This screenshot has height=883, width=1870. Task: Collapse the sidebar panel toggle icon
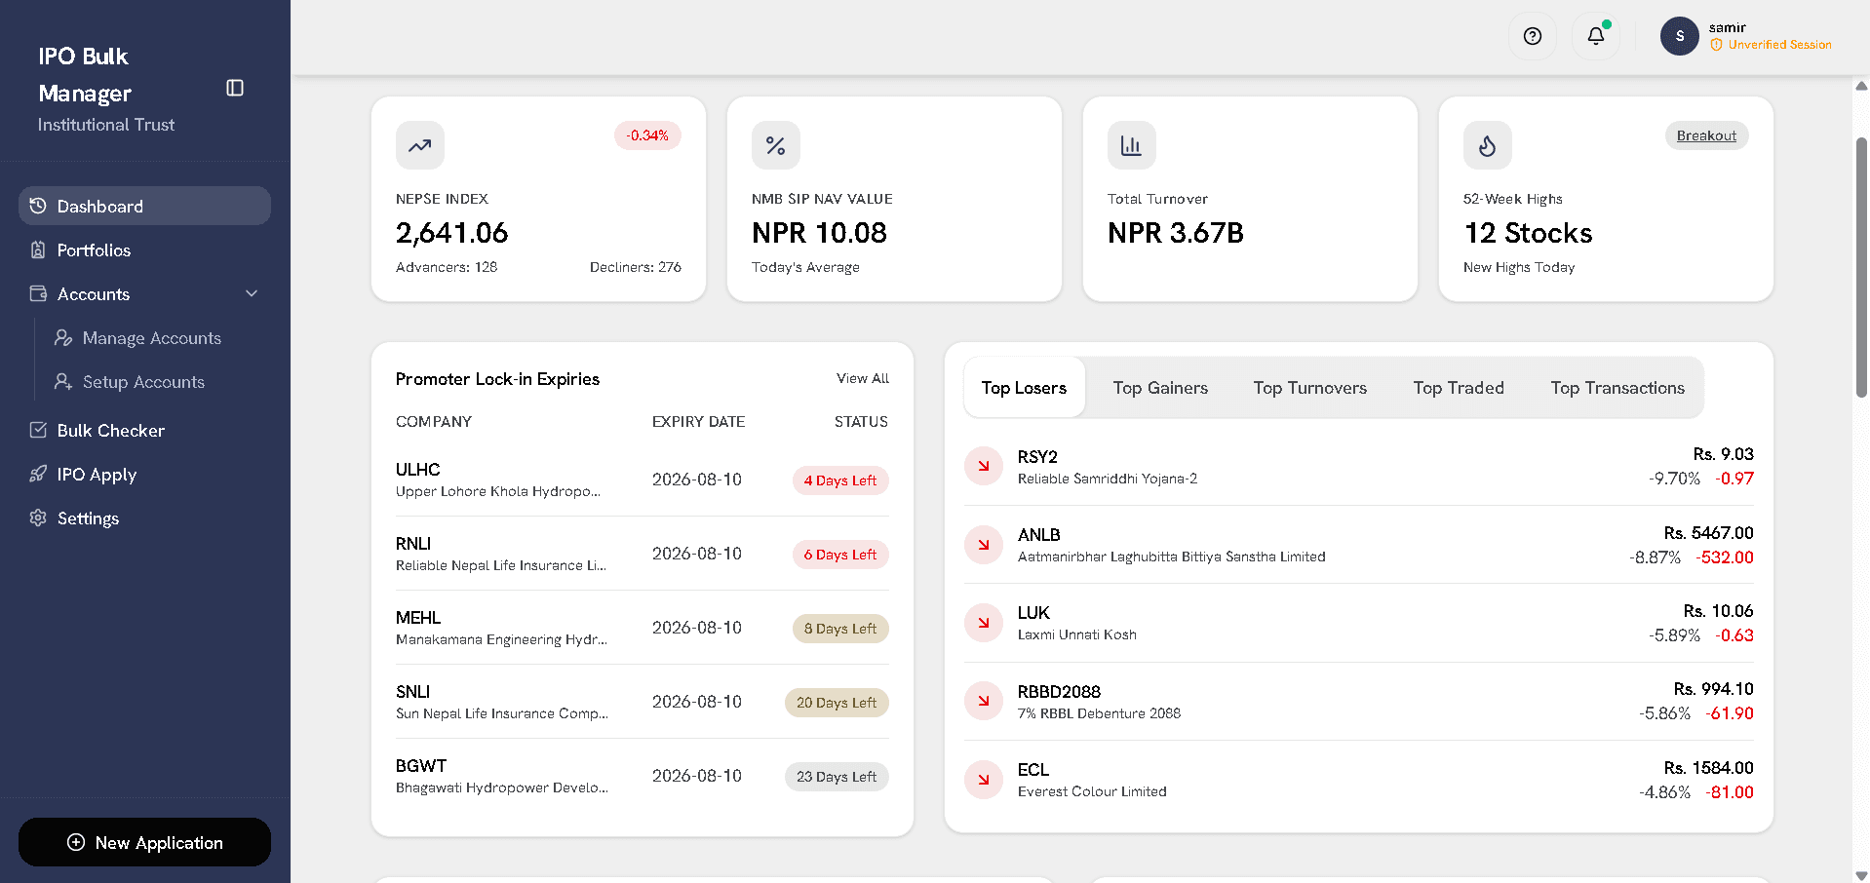235,88
